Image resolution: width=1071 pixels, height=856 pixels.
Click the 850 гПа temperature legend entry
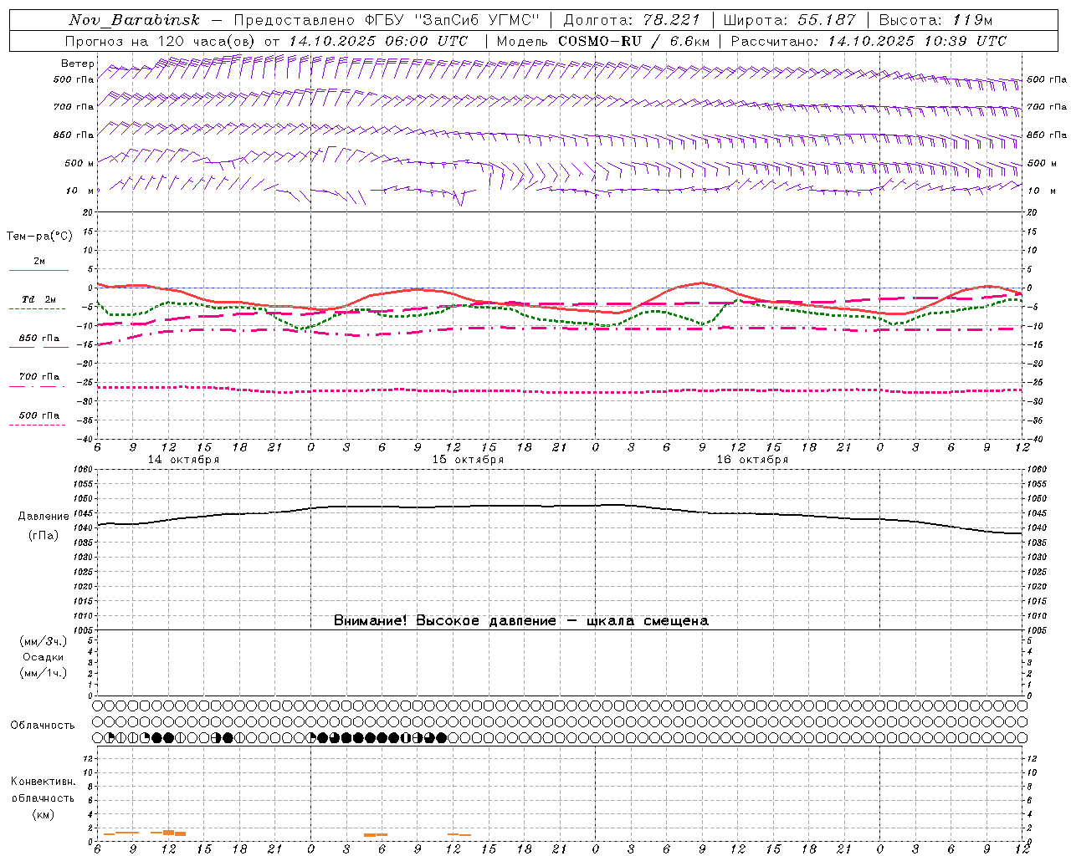(38, 339)
